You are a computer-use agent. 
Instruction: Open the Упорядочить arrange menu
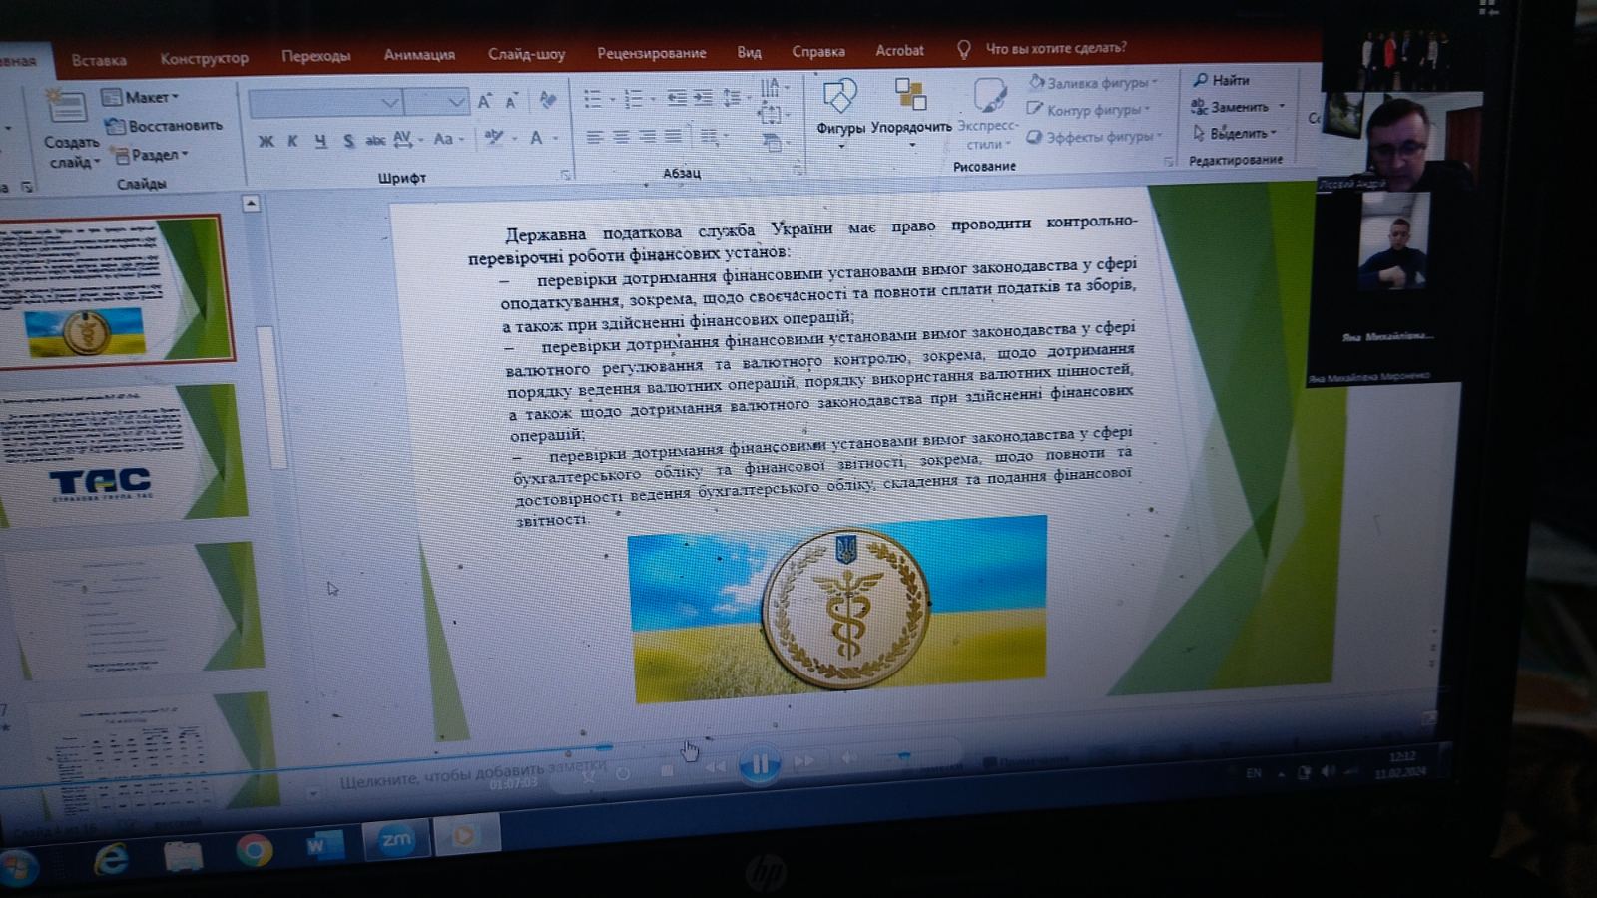pyautogui.click(x=911, y=111)
